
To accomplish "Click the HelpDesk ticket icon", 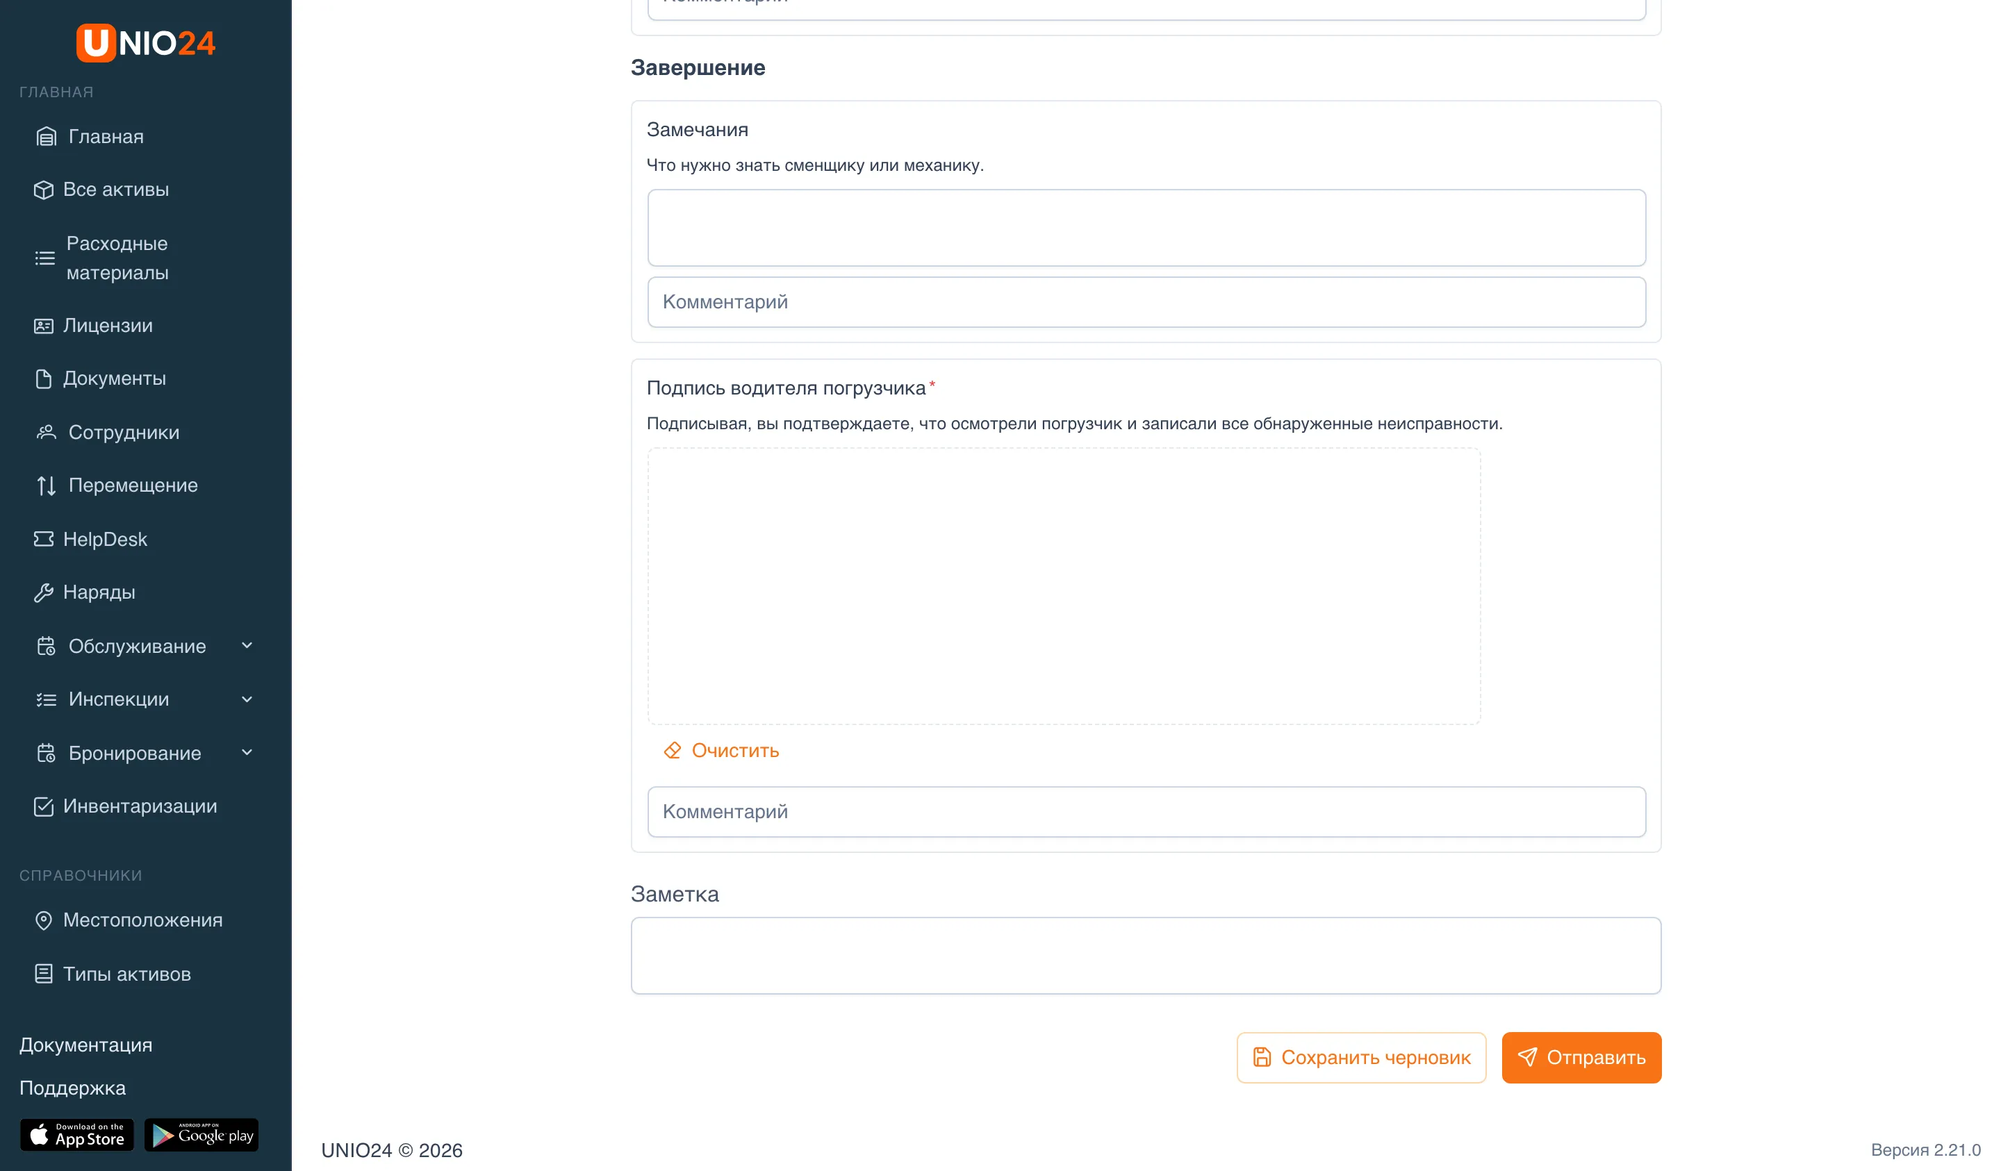I will [x=44, y=539].
